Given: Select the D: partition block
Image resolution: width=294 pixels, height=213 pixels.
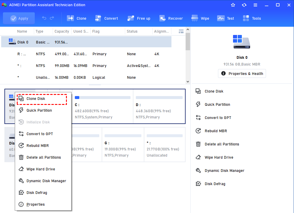Looking at the screenshot, I should pos(159,106).
